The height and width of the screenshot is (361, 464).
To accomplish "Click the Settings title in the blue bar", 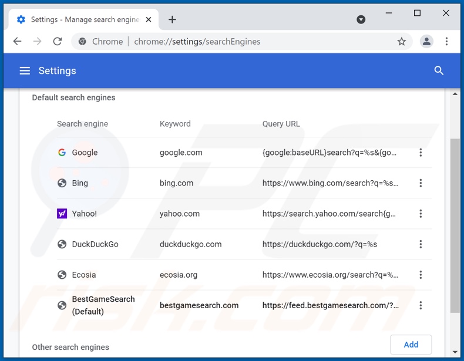I will 57,70.
